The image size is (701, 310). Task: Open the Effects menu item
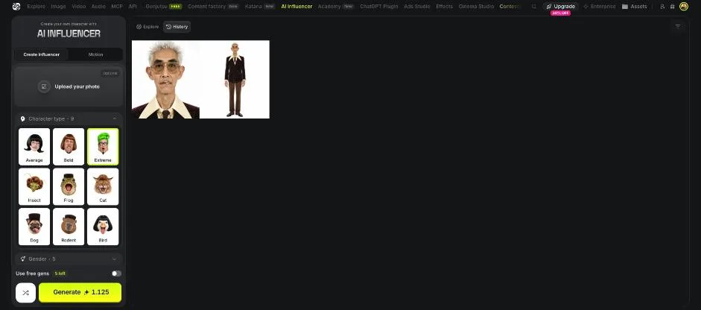pos(445,6)
